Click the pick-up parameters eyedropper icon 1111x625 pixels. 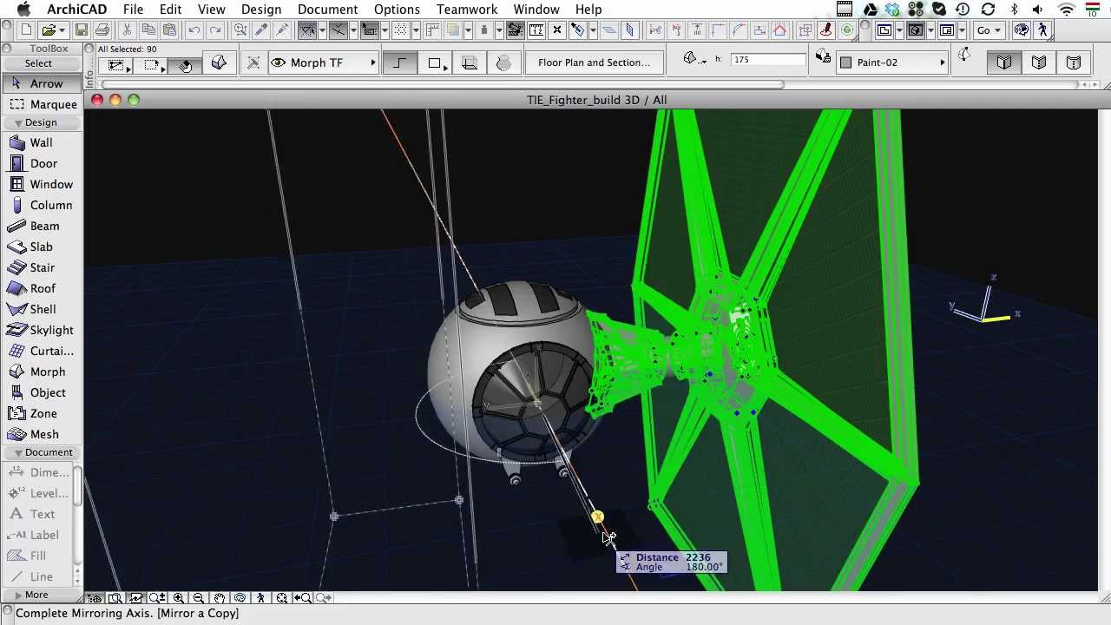[261, 30]
